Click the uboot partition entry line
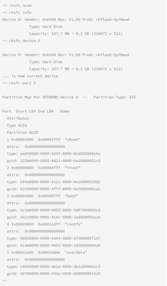 click(43, 140)
